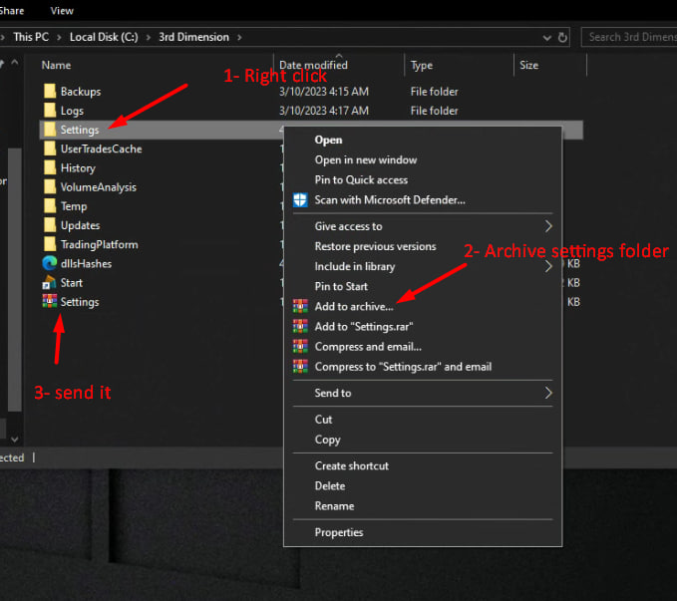Click the WinRAR icon beside Add to archive
Viewport: 677px width, 601px height.
[300, 306]
